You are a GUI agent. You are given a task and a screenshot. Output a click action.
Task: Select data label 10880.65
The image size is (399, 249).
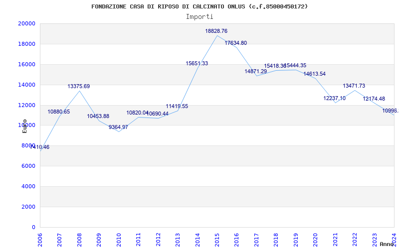pyautogui.click(x=59, y=112)
